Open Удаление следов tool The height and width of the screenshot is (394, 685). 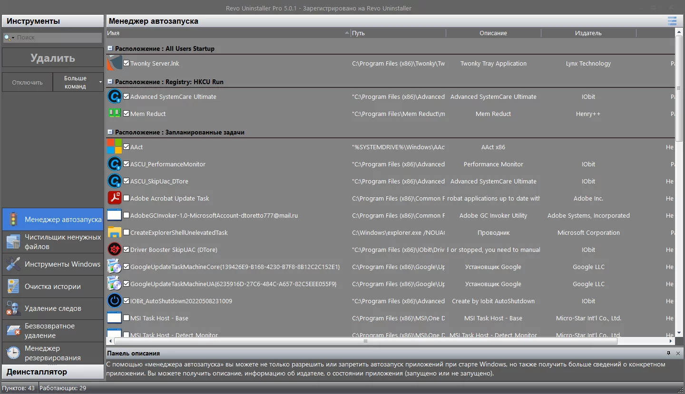click(x=53, y=308)
